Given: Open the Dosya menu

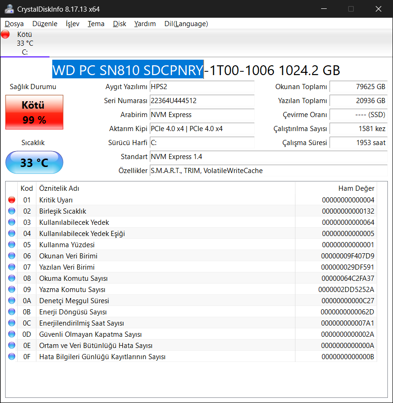Looking at the screenshot, I should pos(14,24).
